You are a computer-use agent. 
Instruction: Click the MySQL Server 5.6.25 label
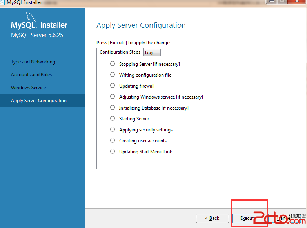(x=37, y=35)
